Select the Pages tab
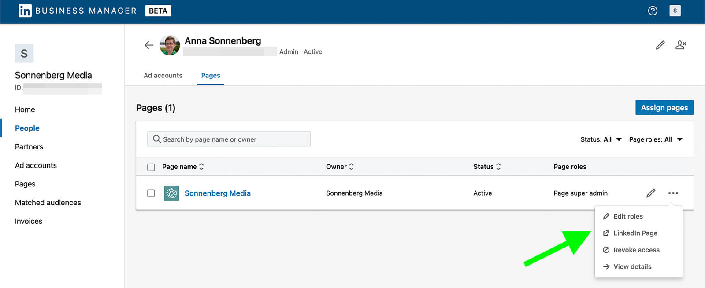This screenshot has width=705, height=288. pos(211,75)
